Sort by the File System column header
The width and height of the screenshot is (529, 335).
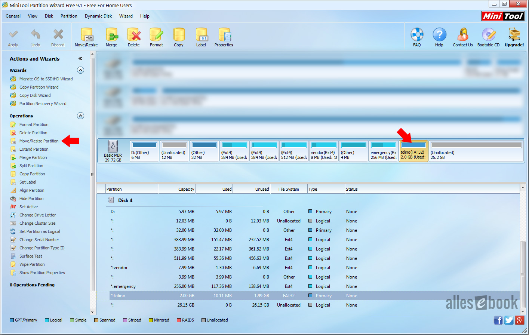(289, 189)
